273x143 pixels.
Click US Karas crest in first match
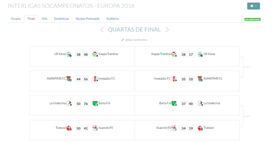point(69,54)
